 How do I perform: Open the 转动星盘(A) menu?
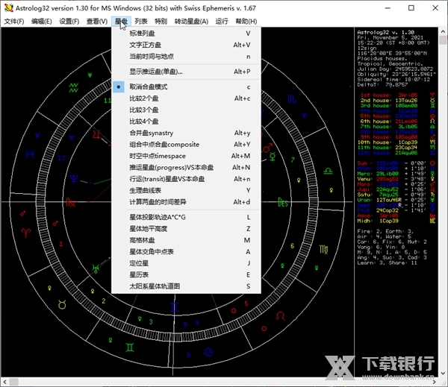(x=191, y=22)
